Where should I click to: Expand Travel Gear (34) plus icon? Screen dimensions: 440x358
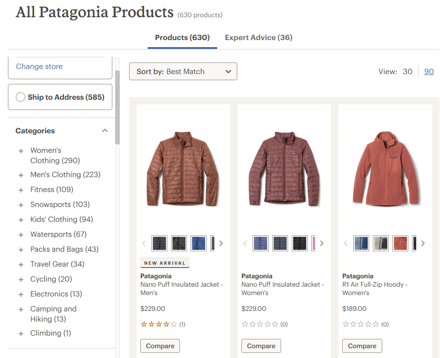click(x=21, y=265)
